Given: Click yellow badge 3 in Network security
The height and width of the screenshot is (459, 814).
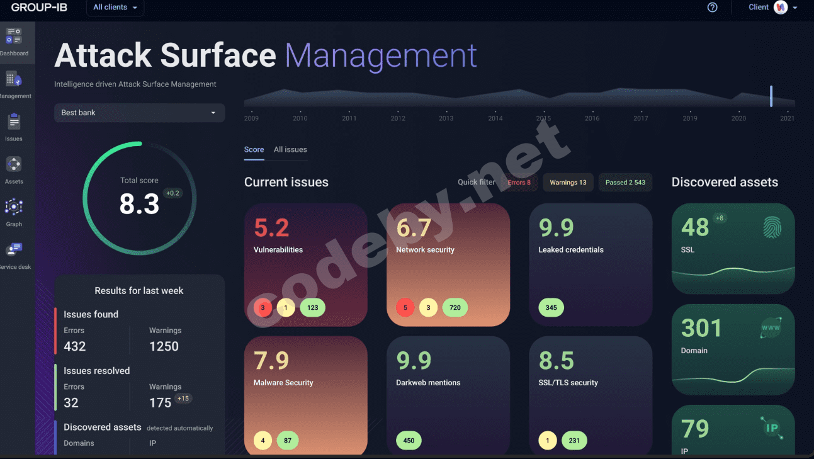Looking at the screenshot, I should [x=428, y=308].
